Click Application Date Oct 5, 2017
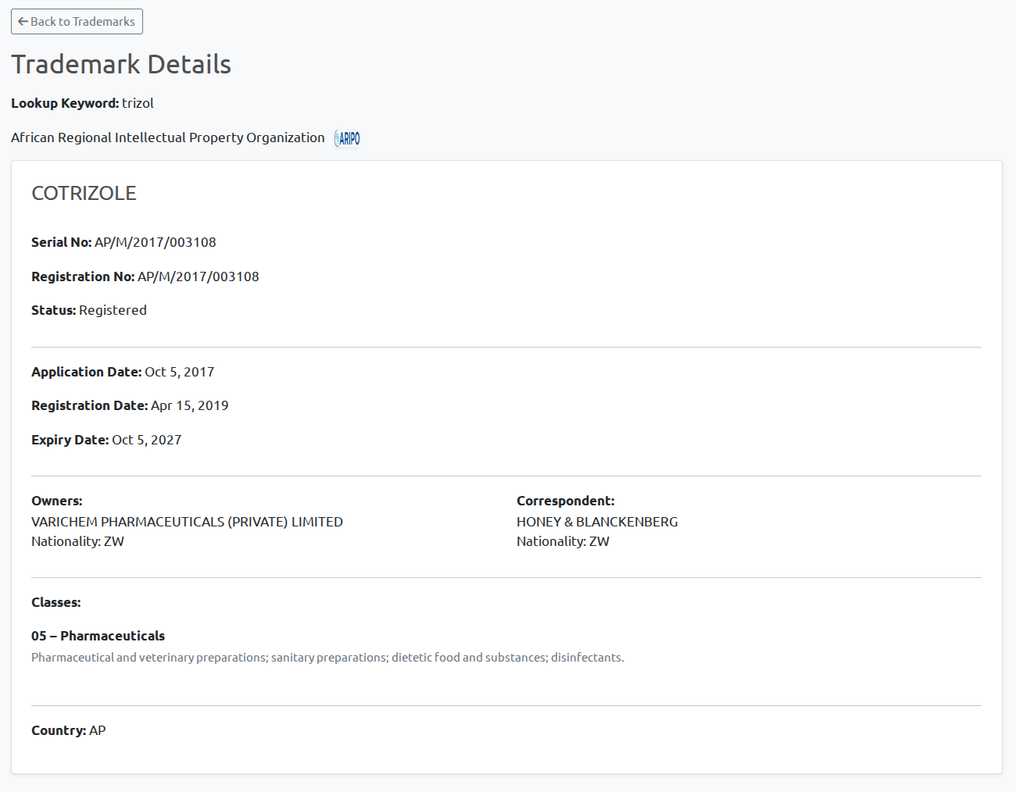The width and height of the screenshot is (1016, 792). [123, 372]
